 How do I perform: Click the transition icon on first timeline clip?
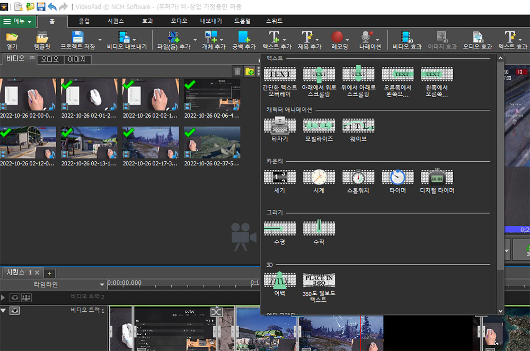point(216,312)
